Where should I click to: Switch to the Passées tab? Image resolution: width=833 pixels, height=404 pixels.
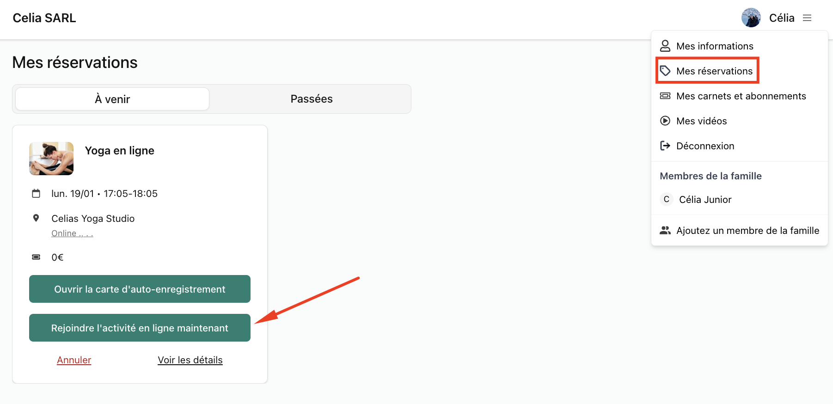coord(311,99)
